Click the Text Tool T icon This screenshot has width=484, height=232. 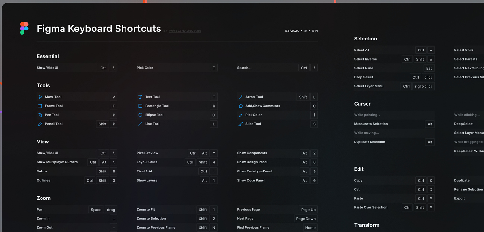(x=140, y=97)
